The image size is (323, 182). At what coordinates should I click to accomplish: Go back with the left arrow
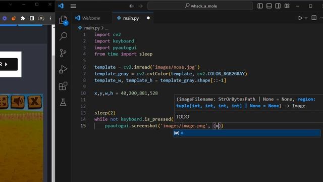(131, 6)
